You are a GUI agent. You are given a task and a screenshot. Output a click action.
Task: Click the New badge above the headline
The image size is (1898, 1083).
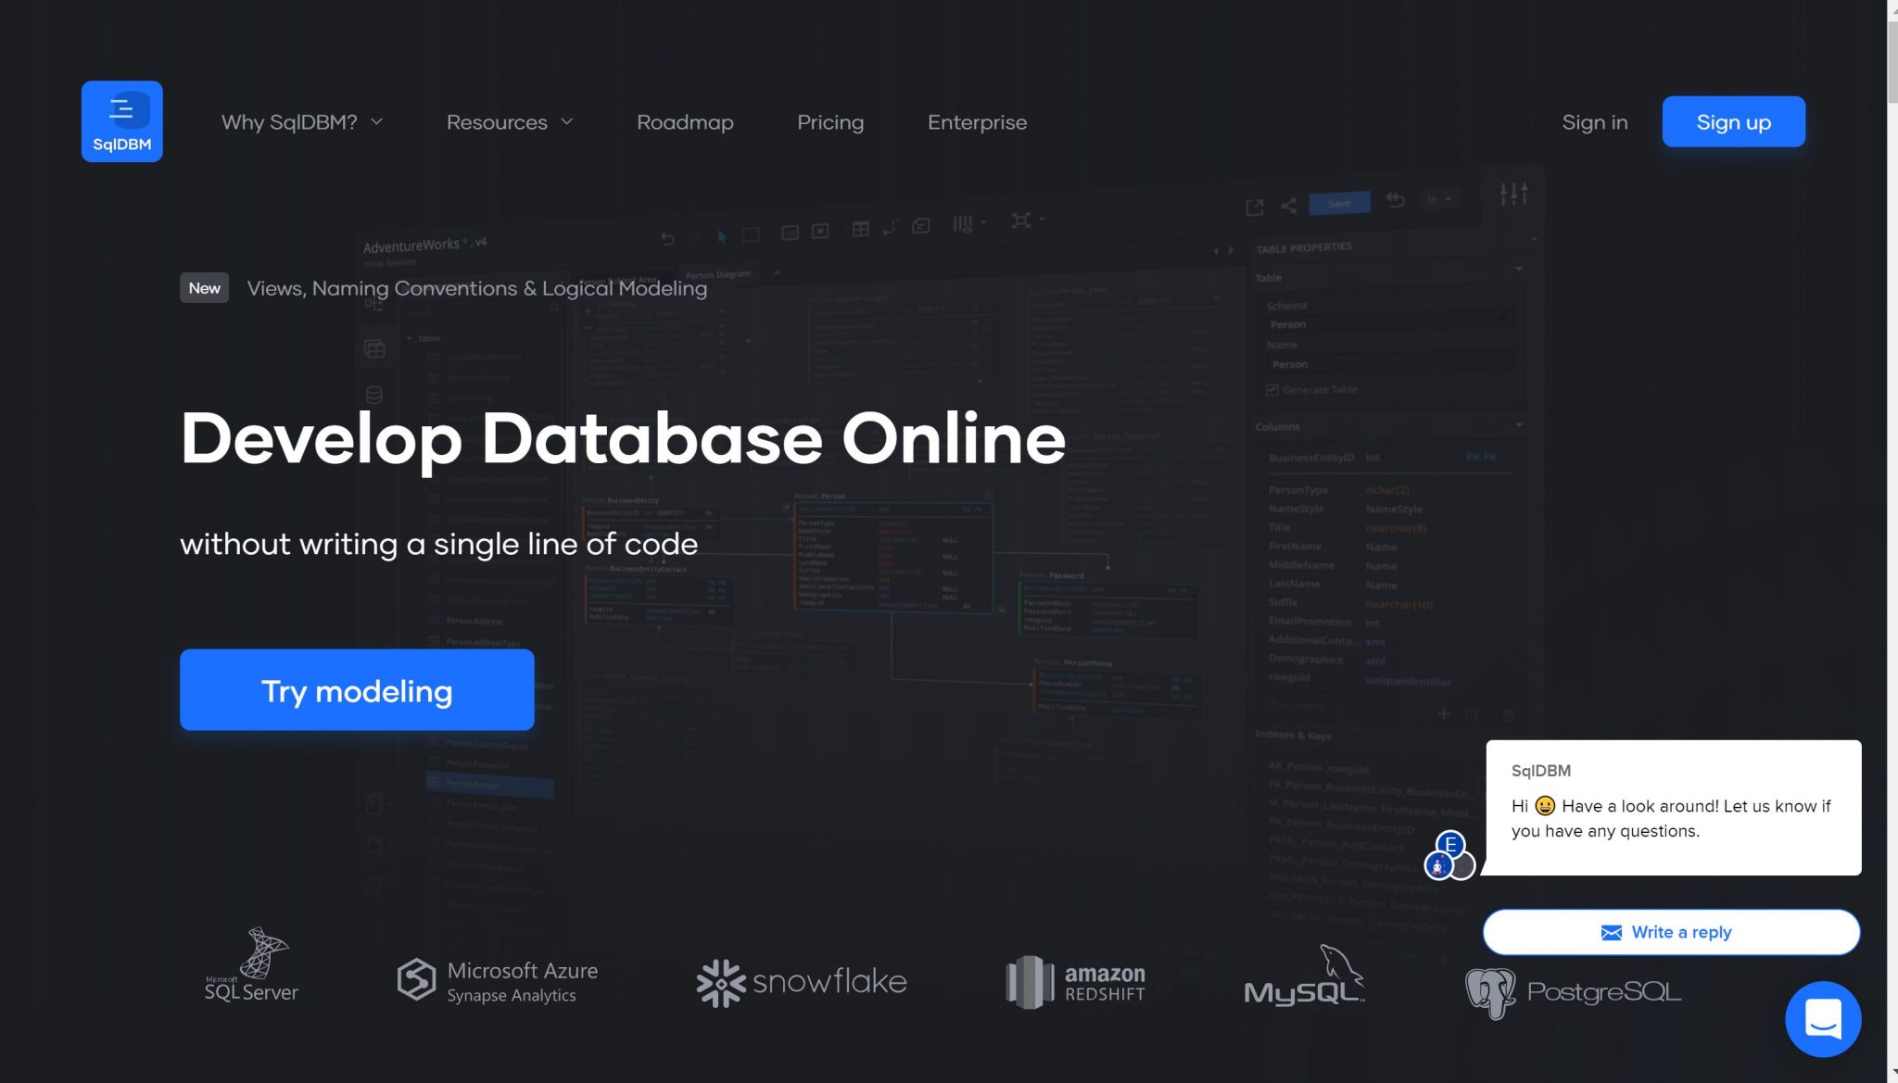click(204, 288)
